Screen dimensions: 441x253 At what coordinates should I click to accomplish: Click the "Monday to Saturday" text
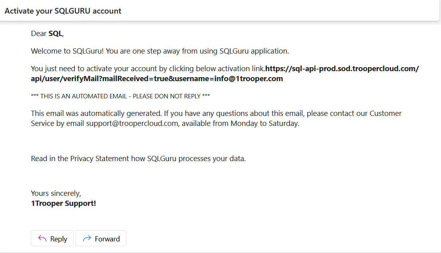[264, 124]
